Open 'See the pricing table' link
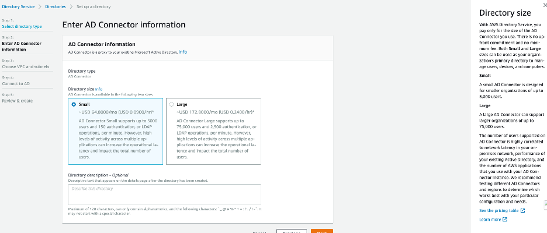Viewport: 547px width, 233px height. coord(500,210)
